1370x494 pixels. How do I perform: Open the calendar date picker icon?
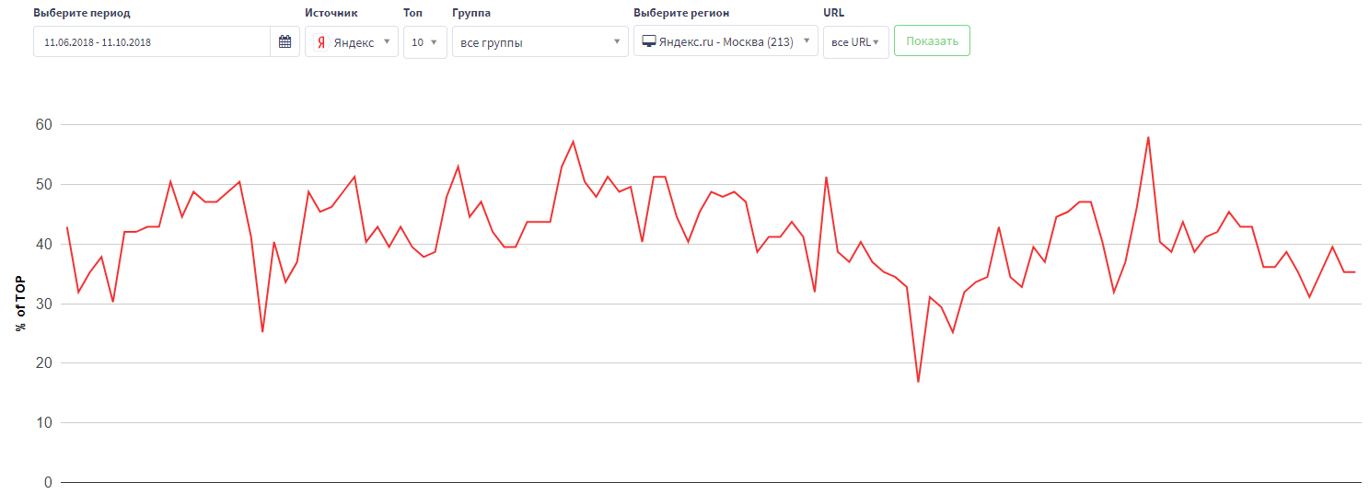(x=284, y=41)
